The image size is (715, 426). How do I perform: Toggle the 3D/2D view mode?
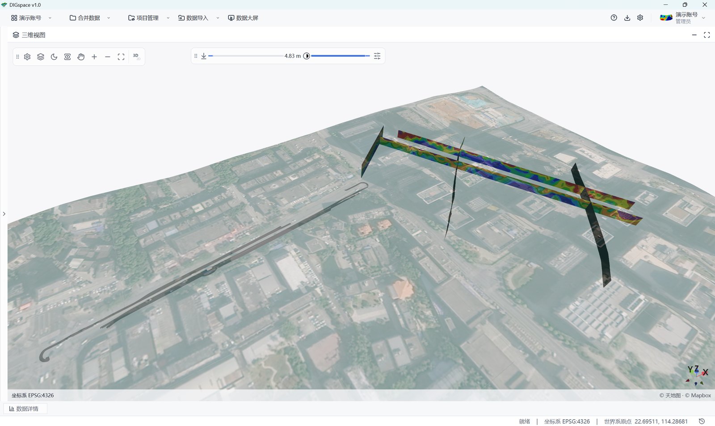136,57
